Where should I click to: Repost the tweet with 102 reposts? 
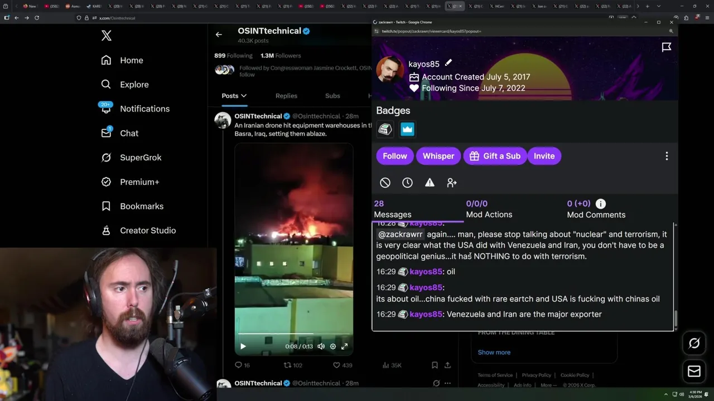293,365
